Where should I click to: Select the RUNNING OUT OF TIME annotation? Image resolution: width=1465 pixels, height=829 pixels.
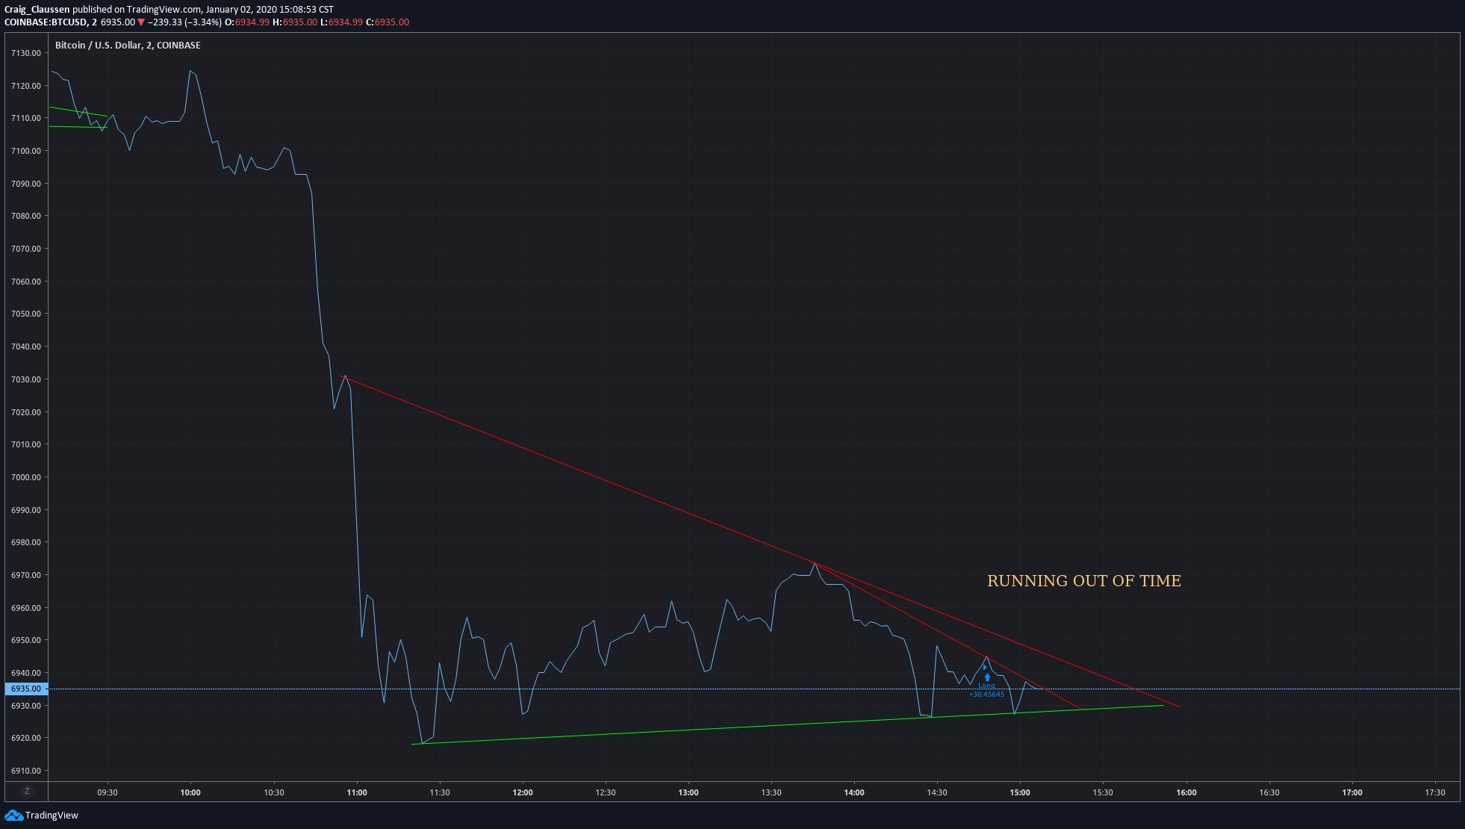[x=1084, y=581]
